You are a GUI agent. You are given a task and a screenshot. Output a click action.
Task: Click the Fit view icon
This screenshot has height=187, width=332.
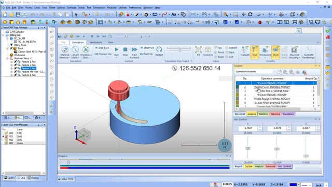tap(198, 50)
